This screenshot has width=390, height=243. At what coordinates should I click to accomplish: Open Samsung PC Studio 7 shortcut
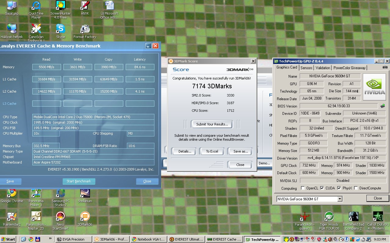coord(60,197)
